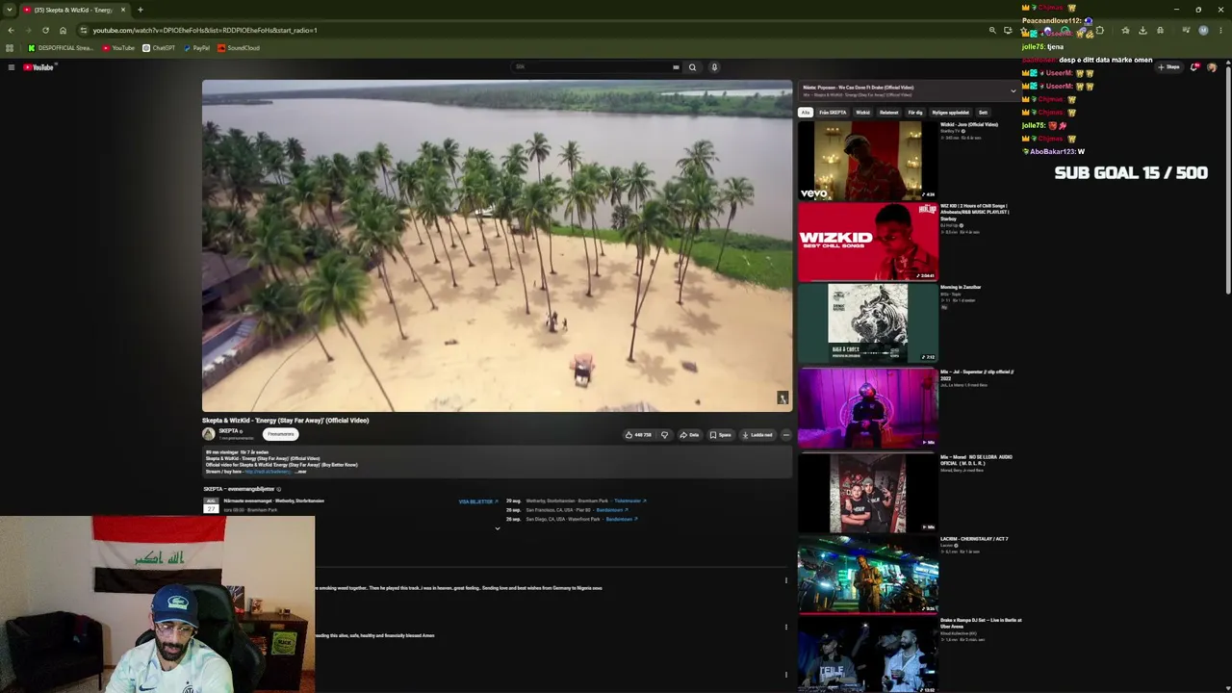
Task: Open the Bandsintown link for San Francisco
Action: (612, 510)
